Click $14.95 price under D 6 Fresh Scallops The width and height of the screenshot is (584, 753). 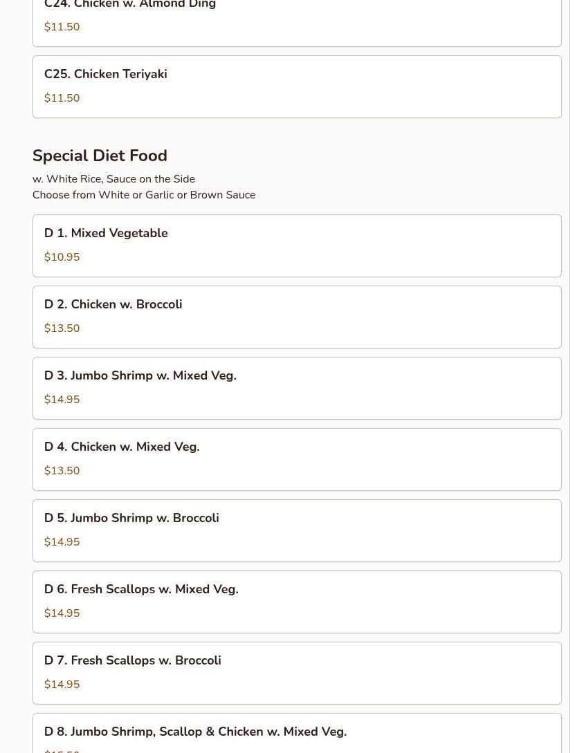[62, 613]
